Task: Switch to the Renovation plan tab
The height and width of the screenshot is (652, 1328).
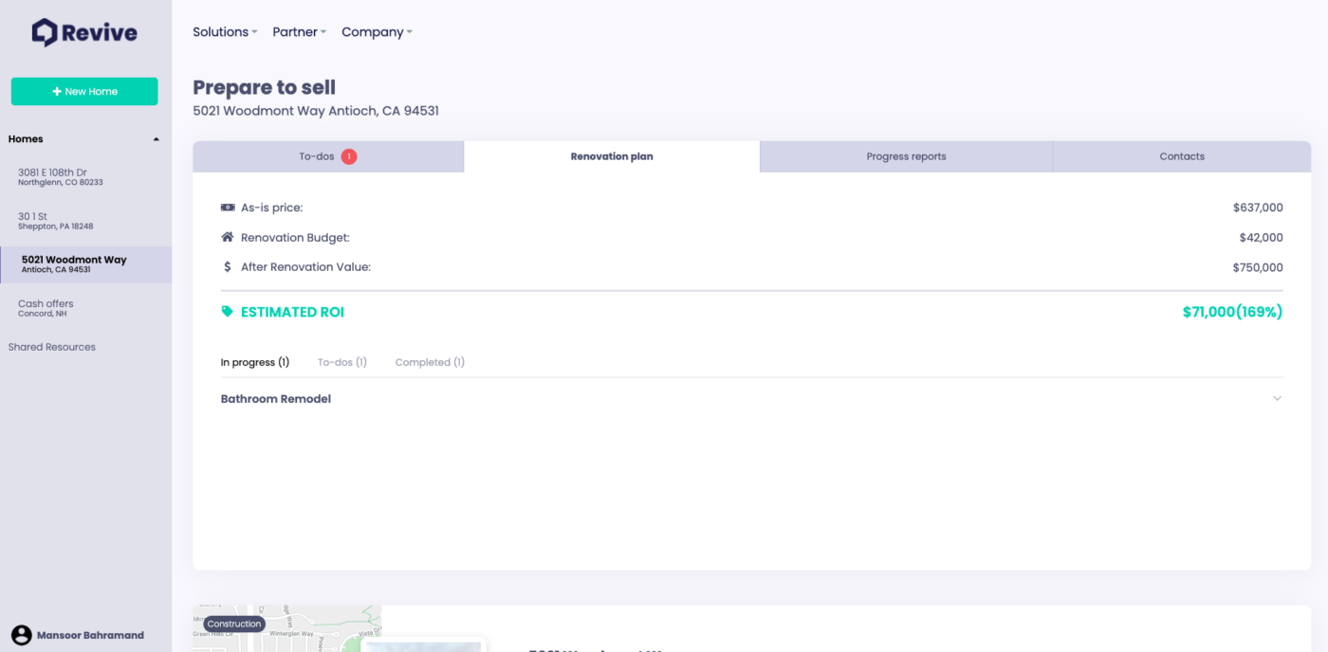Action: 612,155
